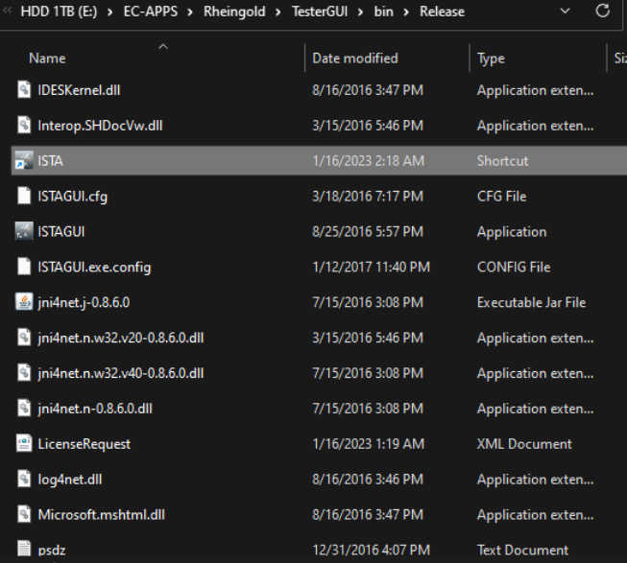Select the LicenseRequest XML document icon
Image resolution: width=627 pixels, height=563 pixels.
click(24, 443)
